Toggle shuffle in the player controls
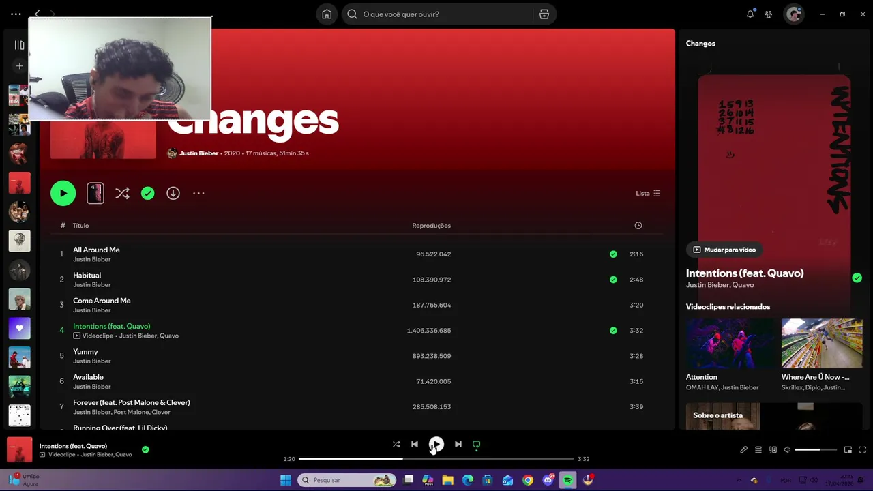Image resolution: width=873 pixels, height=491 pixels. click(396, 444)
